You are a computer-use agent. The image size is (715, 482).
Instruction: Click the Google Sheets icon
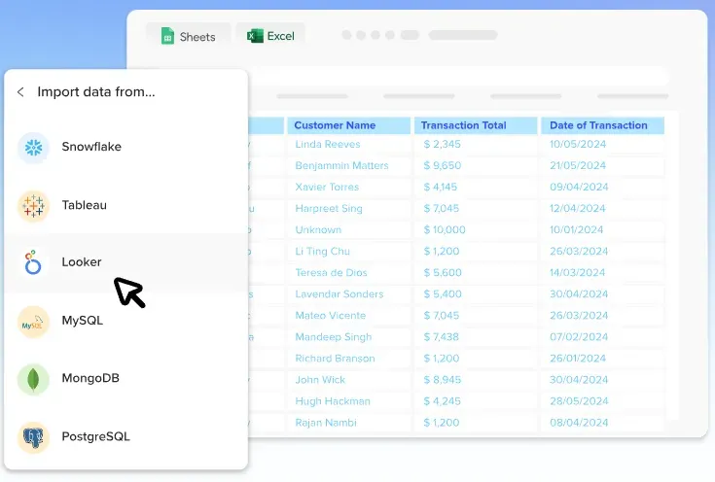tap(167, 36)
